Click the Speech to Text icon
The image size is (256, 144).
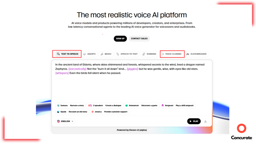[x=118, y=54]
